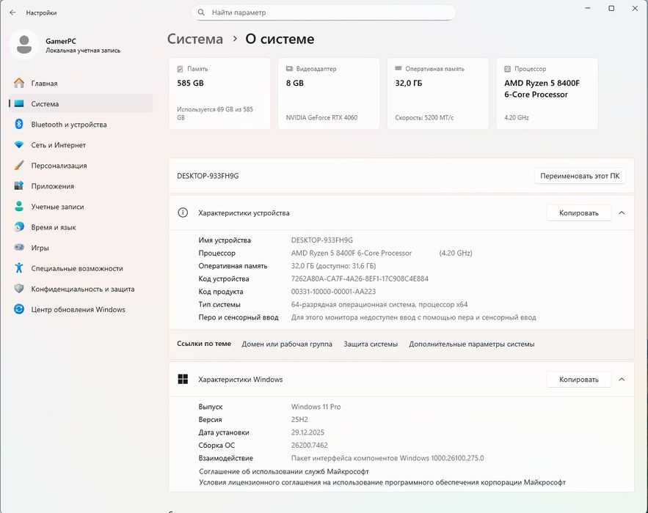648x513 pixels.
Task: Focus the Найти параметр search field
Action: (x=323, y=12)
